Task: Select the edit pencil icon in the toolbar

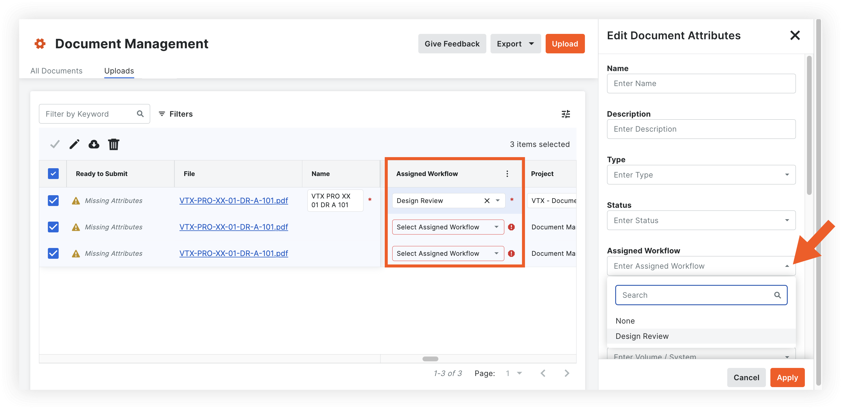Action: 74,144
